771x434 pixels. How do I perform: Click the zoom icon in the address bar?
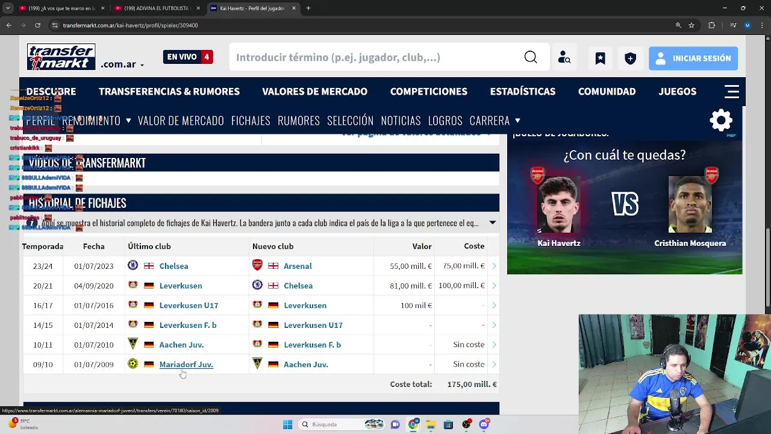point(678,25)
